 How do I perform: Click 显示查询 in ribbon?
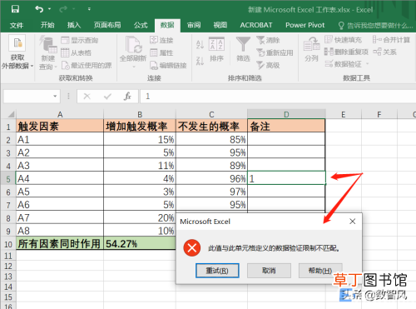click(80, 40)
